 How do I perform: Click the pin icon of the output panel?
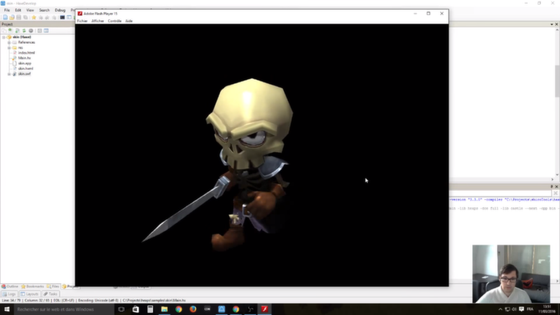coord(551,186)
